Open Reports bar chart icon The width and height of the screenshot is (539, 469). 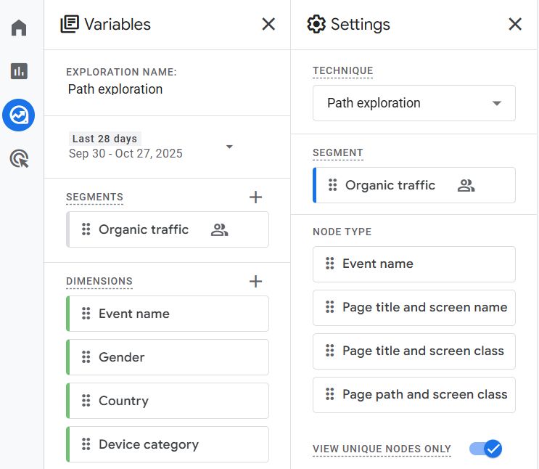point(19,71)
